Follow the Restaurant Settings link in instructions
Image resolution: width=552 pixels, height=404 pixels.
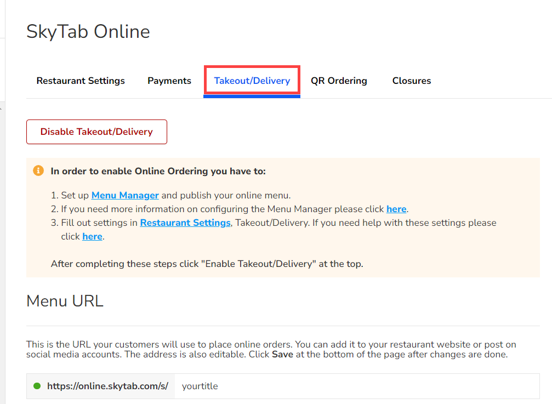pyautogui.click(x=185, y=223)
